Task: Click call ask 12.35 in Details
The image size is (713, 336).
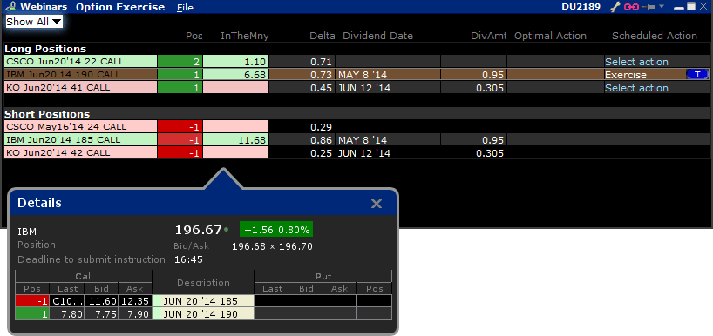Action: [x=134, y=300]
